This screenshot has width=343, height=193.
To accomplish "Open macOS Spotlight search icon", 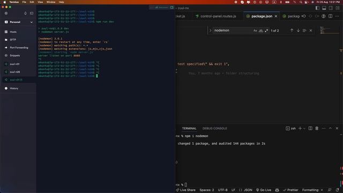I will pos(301,2).
